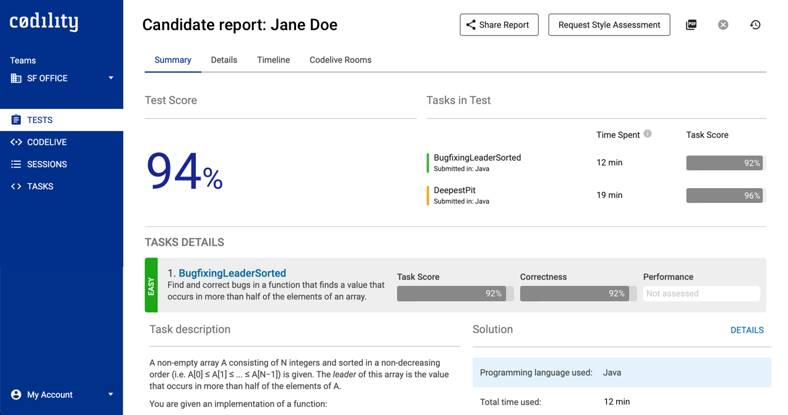
Task: Open the history clock icon
Action: pos(755,25)
